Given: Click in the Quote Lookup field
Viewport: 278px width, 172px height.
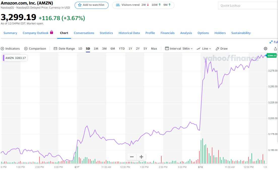Looking at the screenshot, I should coord(248,6).
